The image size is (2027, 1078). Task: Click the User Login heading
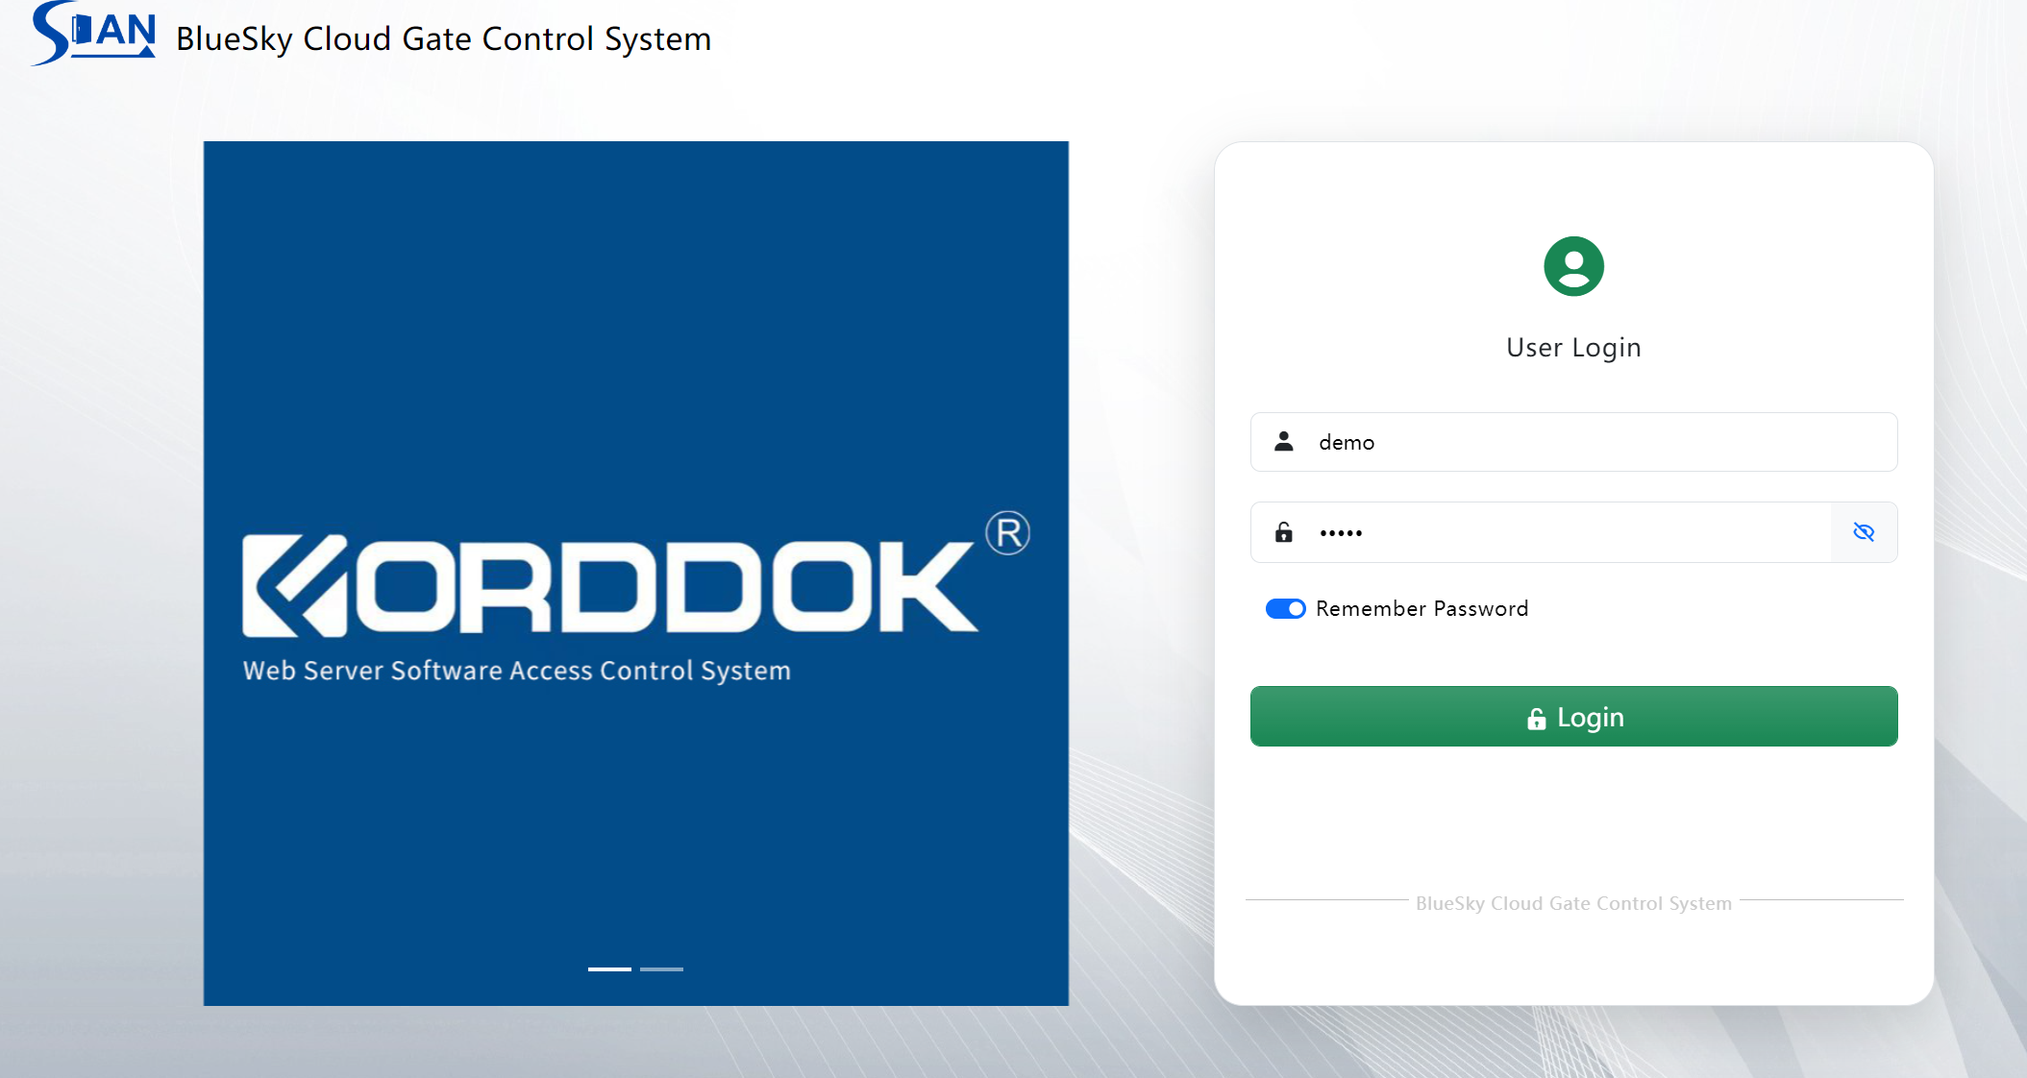coord(1573,348)
